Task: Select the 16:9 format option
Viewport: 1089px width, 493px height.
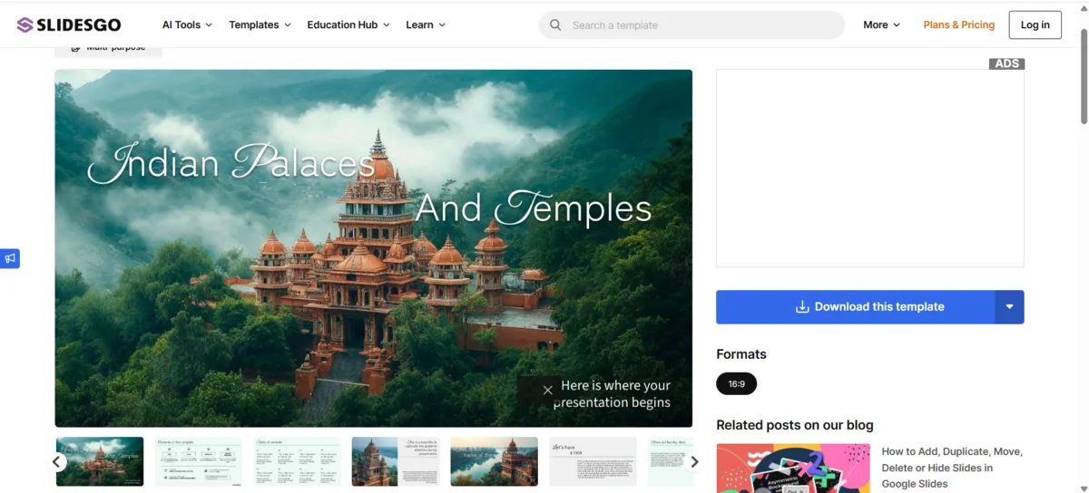Action: [x=736, y=384]
